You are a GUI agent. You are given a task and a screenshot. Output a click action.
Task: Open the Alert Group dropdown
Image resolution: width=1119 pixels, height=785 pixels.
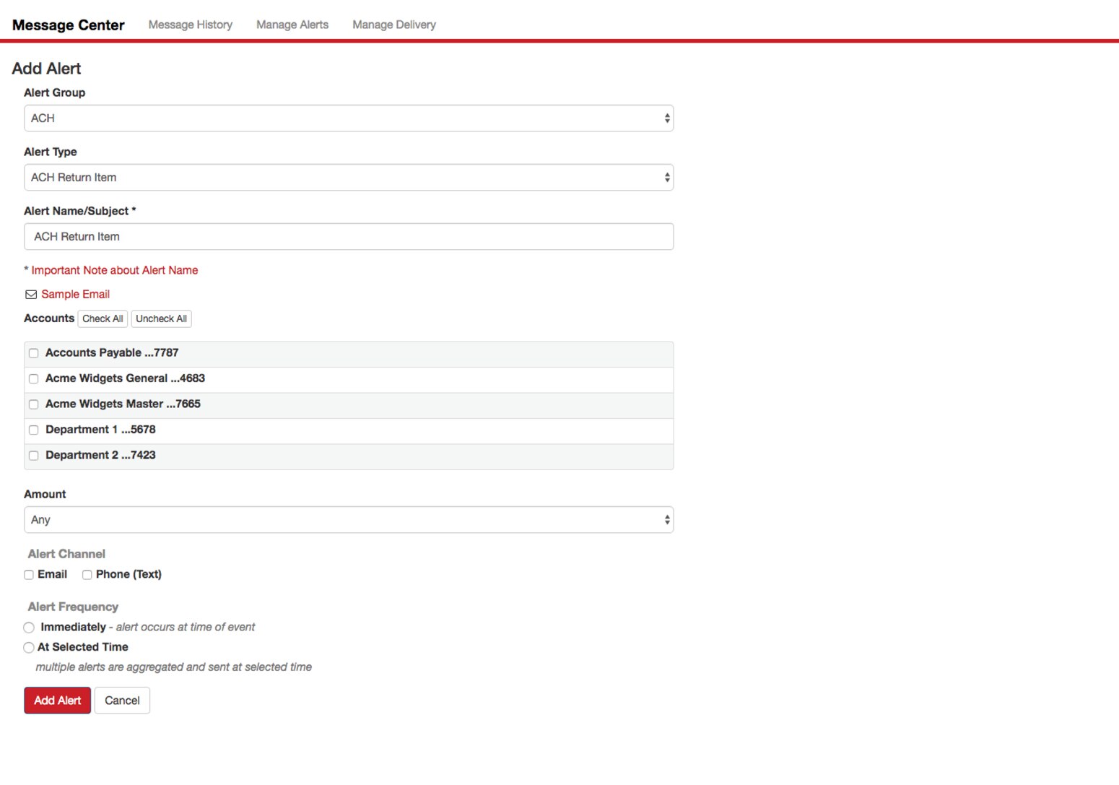pyautogui.click(x=349, y=118)
